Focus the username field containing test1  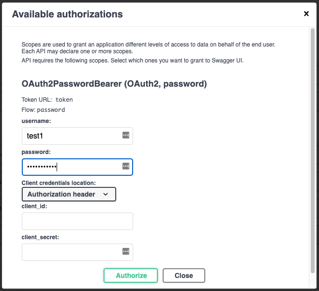(x=70, y=136)
